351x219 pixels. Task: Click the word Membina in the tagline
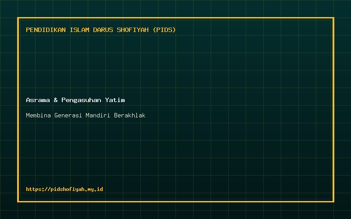[38, 115]
